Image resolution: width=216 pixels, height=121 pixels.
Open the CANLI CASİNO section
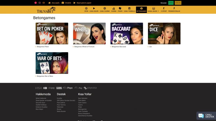pos(105,10)
